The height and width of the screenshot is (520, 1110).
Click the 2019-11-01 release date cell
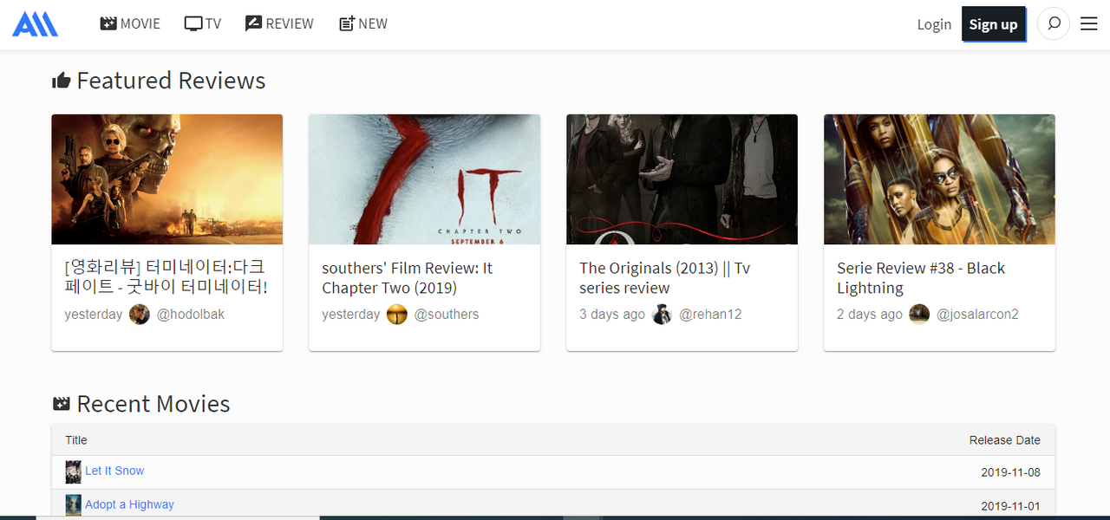(x=1011, y=506)
